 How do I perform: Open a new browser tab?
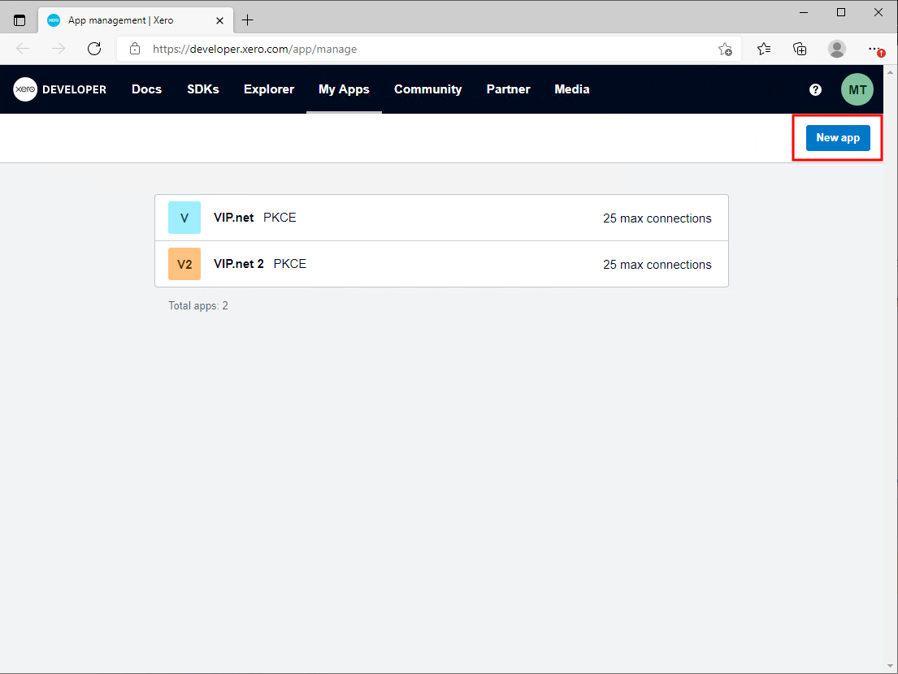[247, 20]
